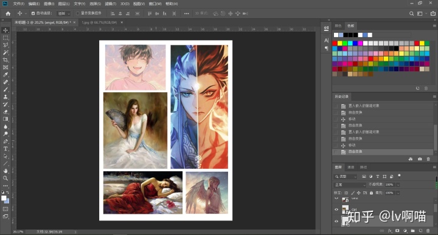Click the foreground color swatch in toolbox
Viewport: 438px width, 235px height.
pos(4,198)
